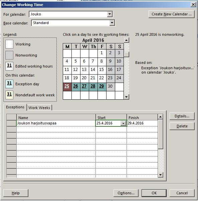
Task: Delete the selected exception
Action: [x=182, y=126]
